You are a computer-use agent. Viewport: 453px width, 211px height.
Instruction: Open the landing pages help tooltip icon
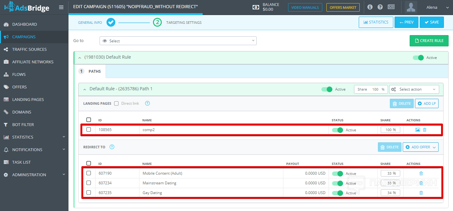[147, 103]
